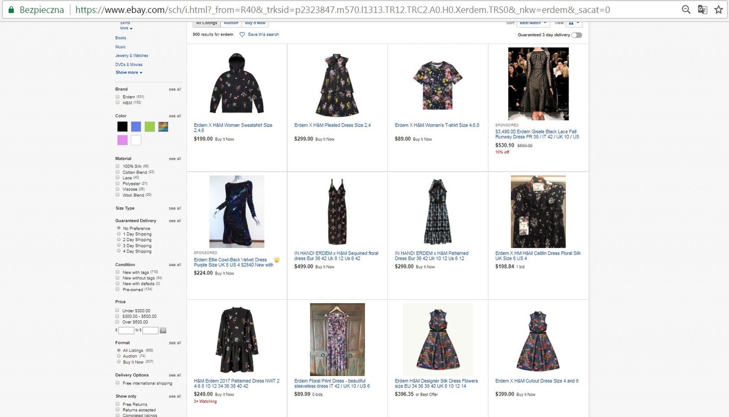Select the multicolor swatch
This screenshot has width=729, height=417.
click(x=163, y=126)
